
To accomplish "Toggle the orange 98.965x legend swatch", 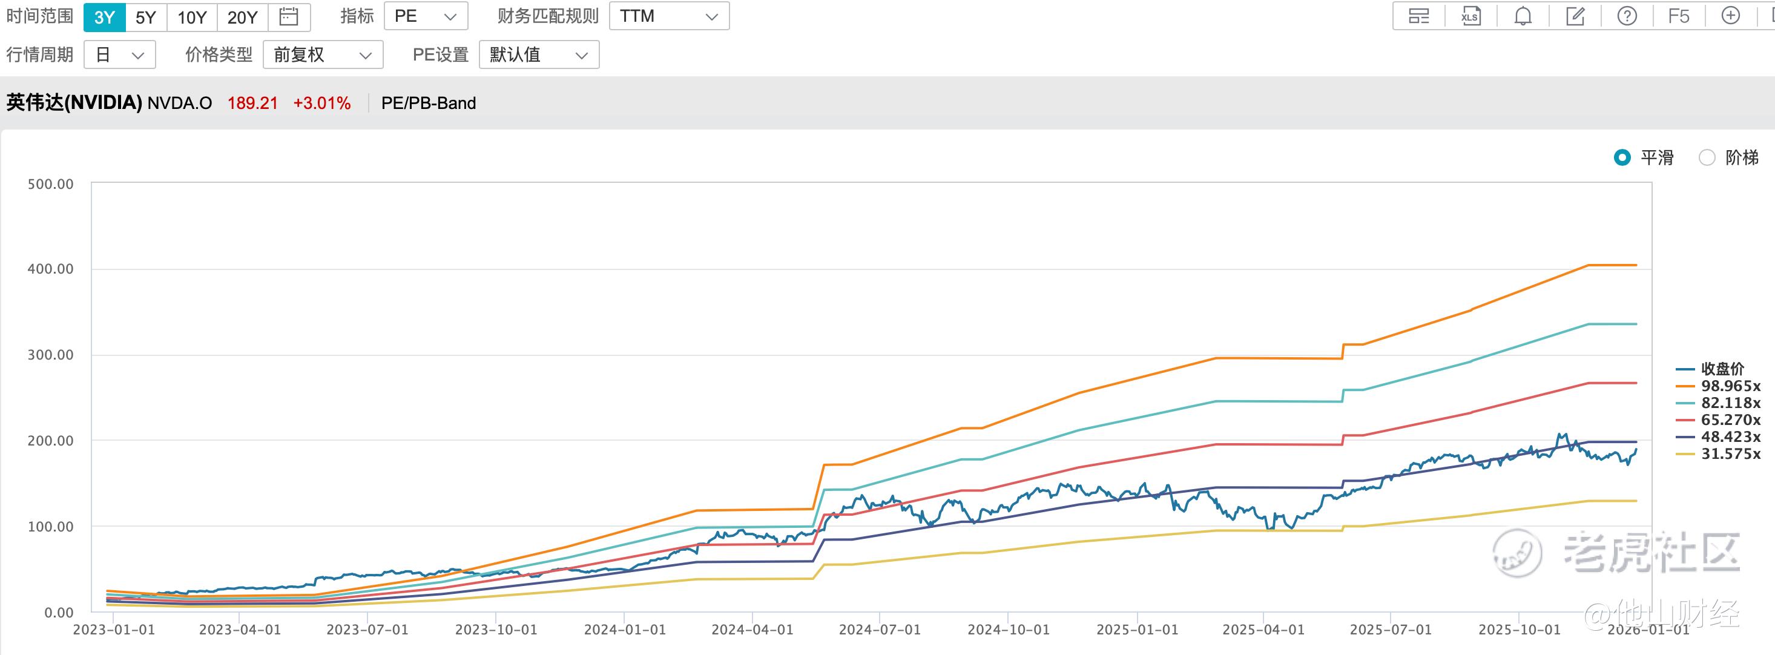I will [x=1685, y=386].
